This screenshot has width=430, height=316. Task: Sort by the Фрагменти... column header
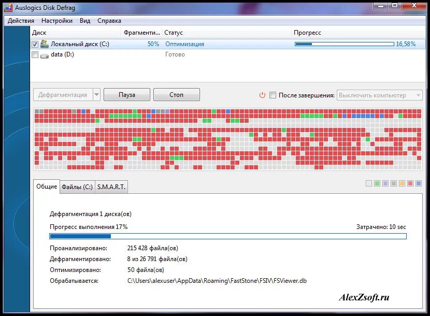[x=141, y=33]
